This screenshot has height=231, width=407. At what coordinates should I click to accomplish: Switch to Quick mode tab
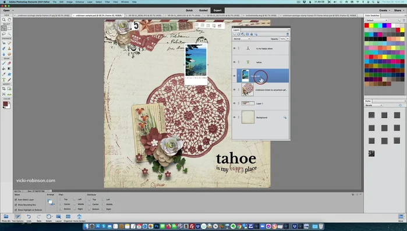189,10
